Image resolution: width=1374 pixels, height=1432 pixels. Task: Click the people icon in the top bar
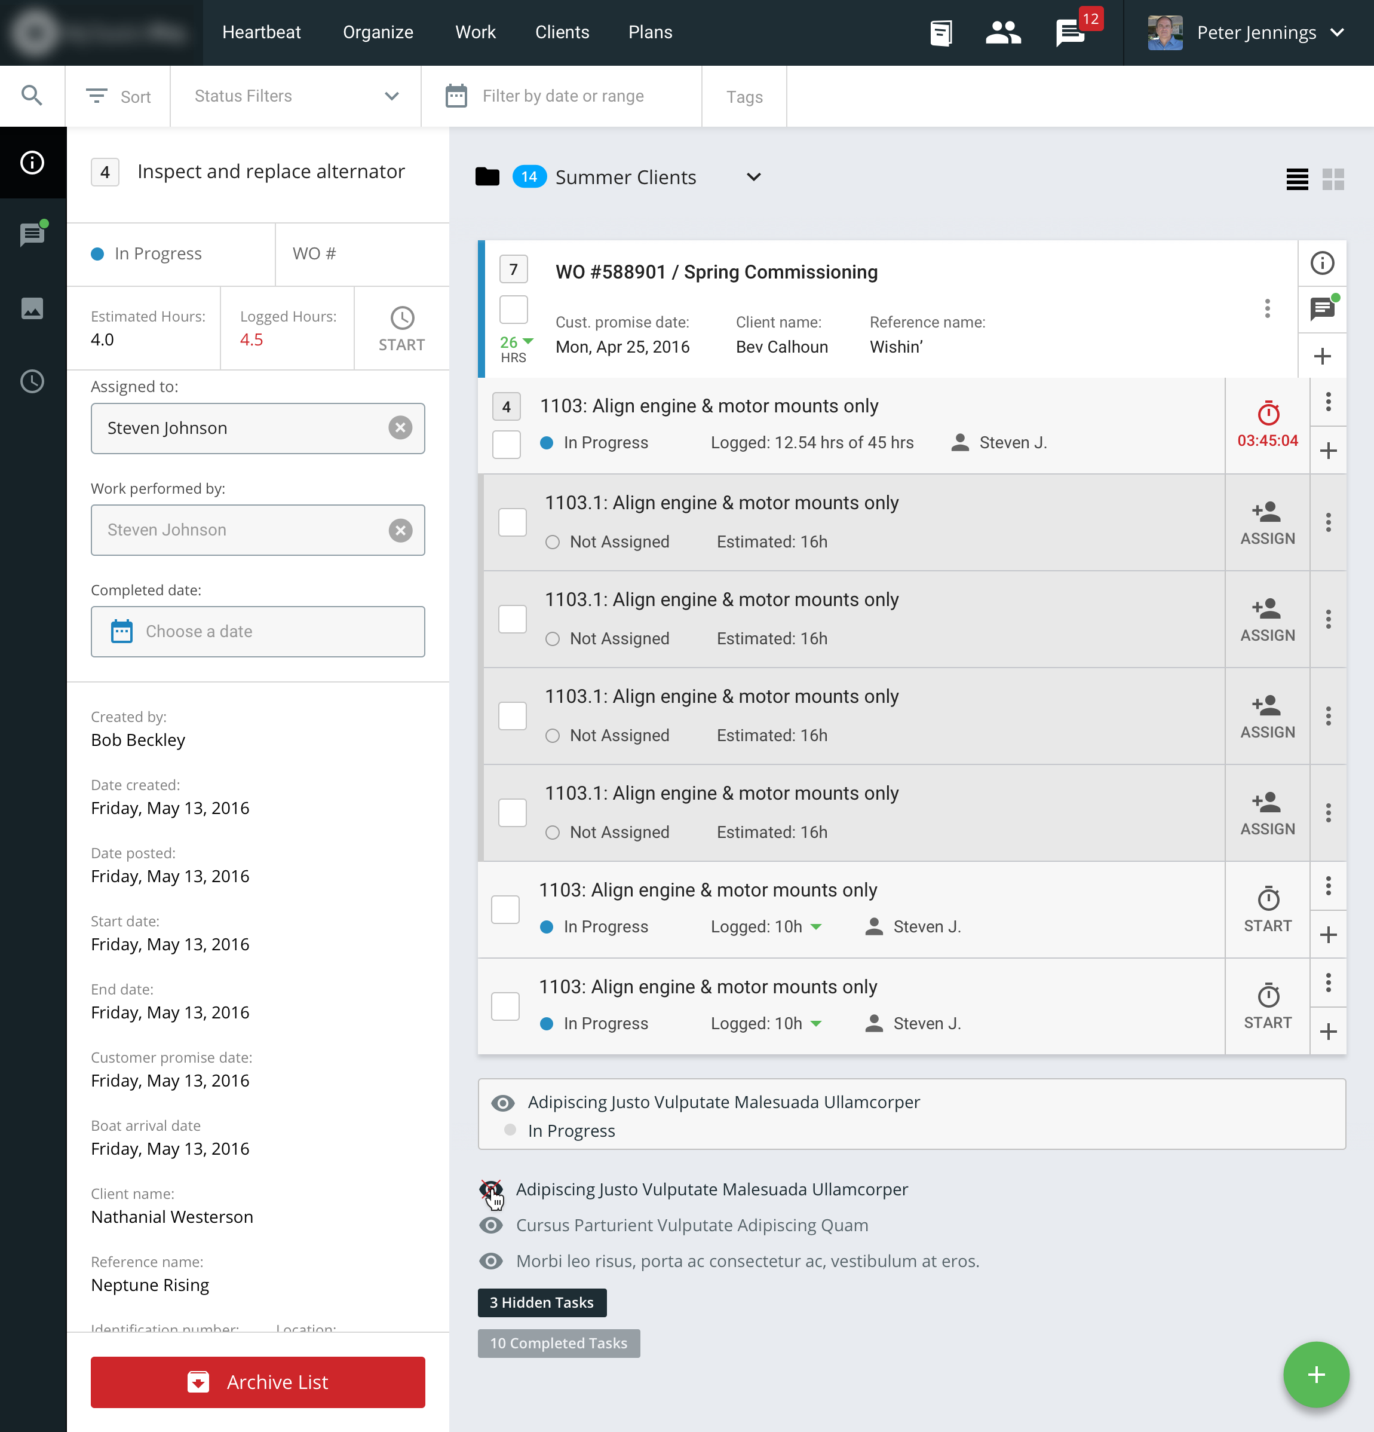pyautogui.click(x=1002, y=32)
